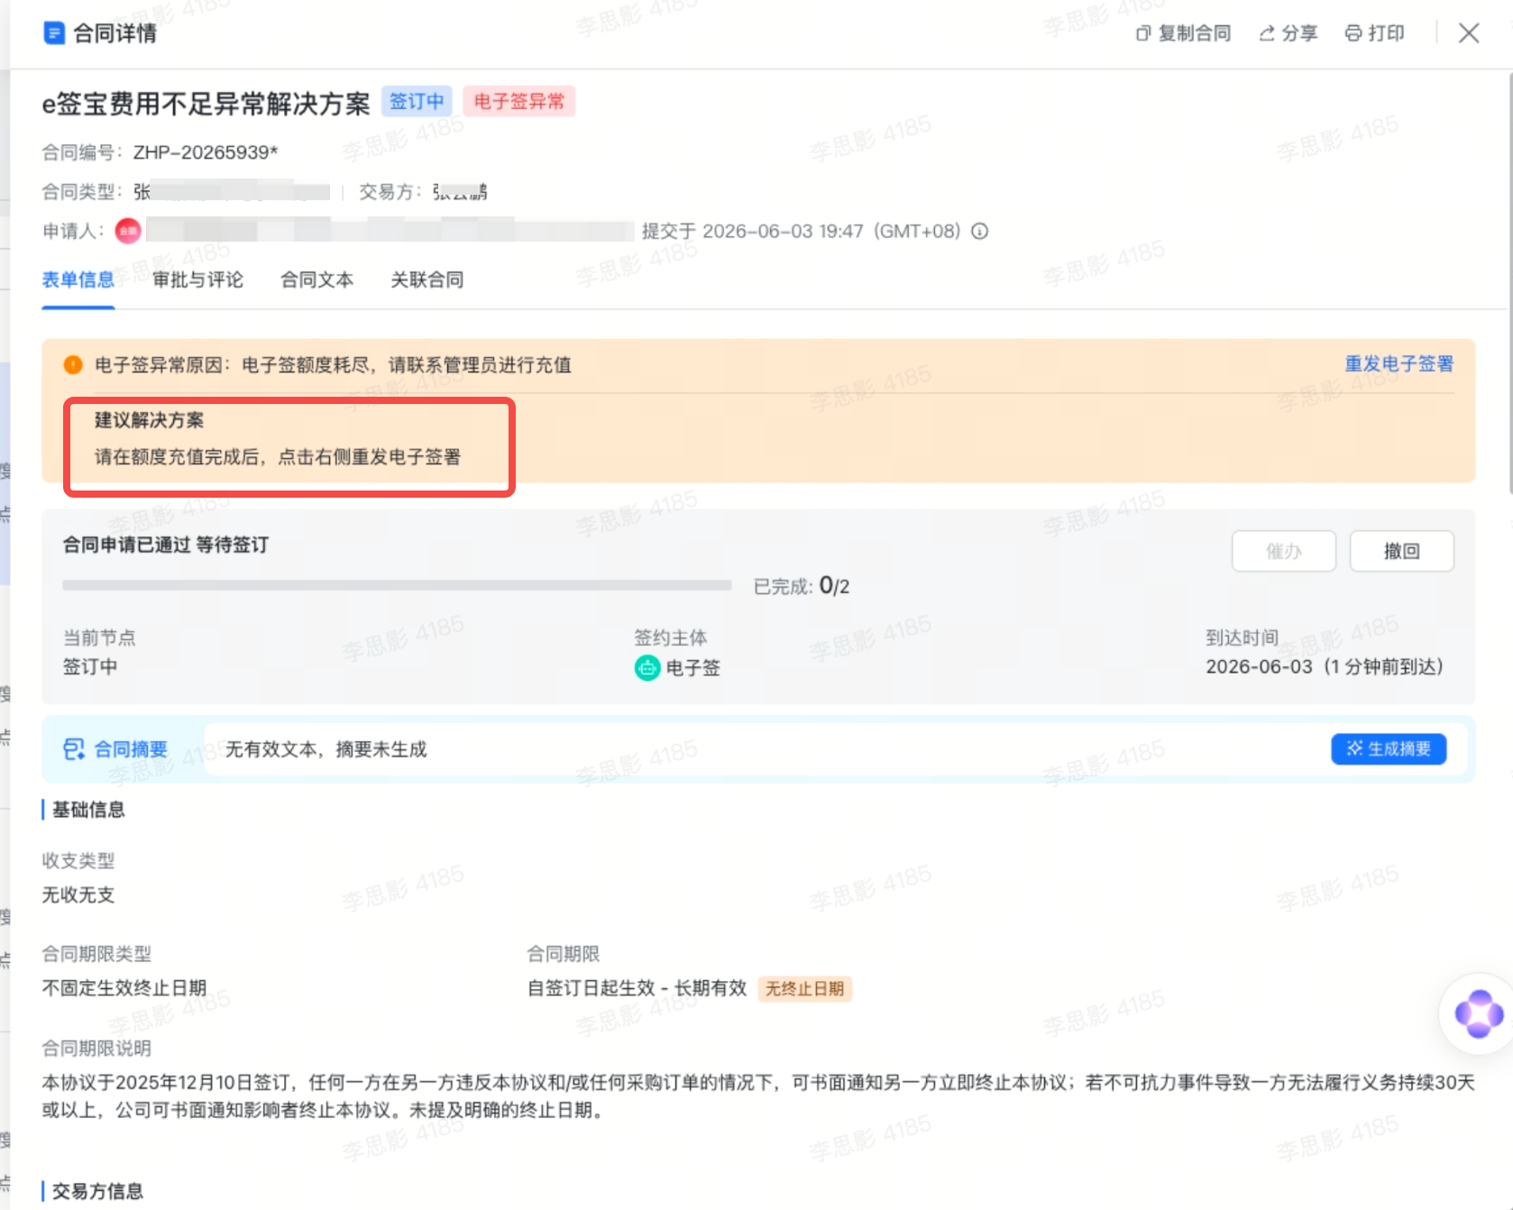
Task: Click the info icon beside submit time
Action: coord(979,232)
